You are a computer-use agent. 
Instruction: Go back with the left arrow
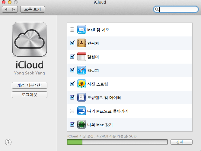(x=6, y=9)
